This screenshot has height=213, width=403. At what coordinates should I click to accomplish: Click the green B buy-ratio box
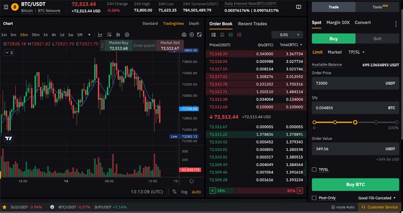coord(212,191)
